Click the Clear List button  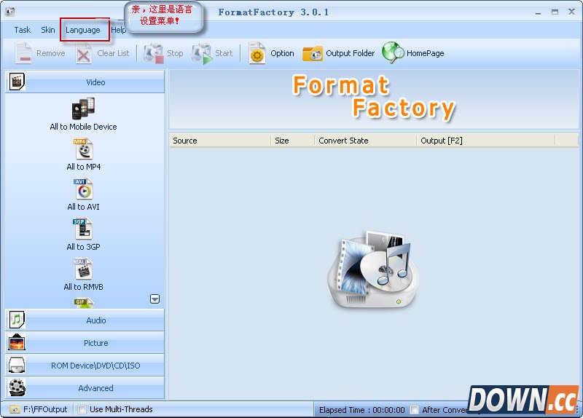(103, 53)
